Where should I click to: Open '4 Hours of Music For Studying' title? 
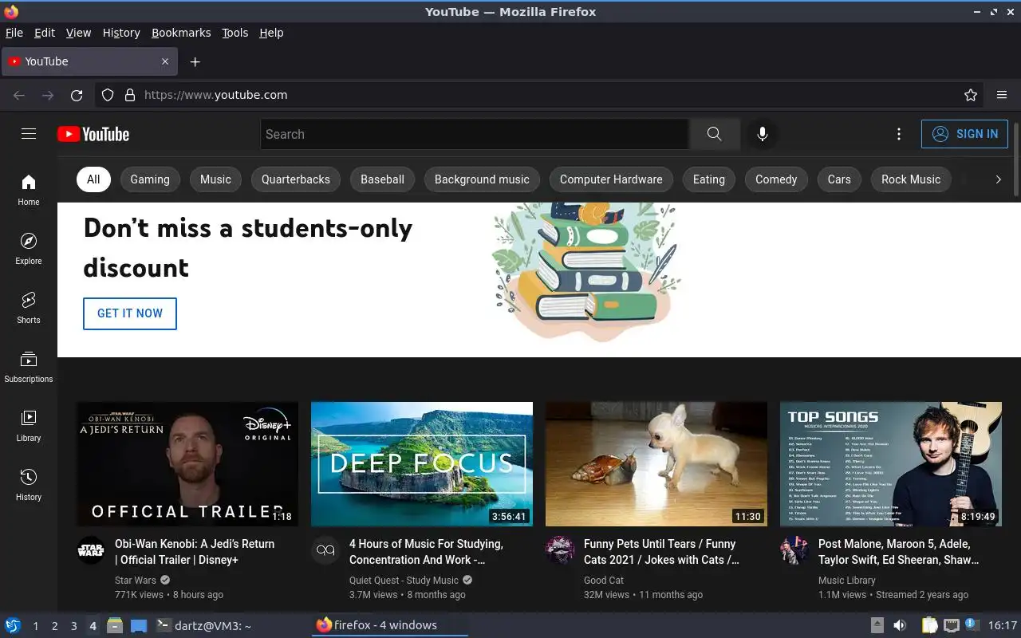[x=426, y=552]
